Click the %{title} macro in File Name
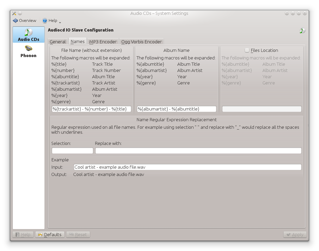The width and height of the screenshot is (319, 251). (x=59, y=64)
